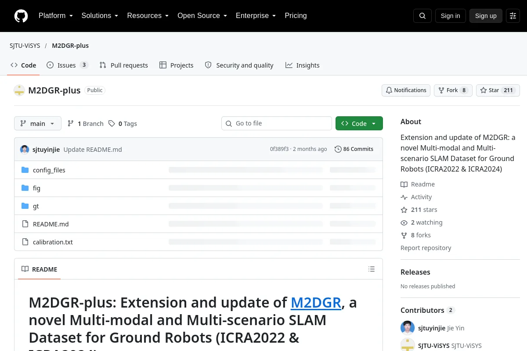Select the README tab header

click(x=40, y=269)
